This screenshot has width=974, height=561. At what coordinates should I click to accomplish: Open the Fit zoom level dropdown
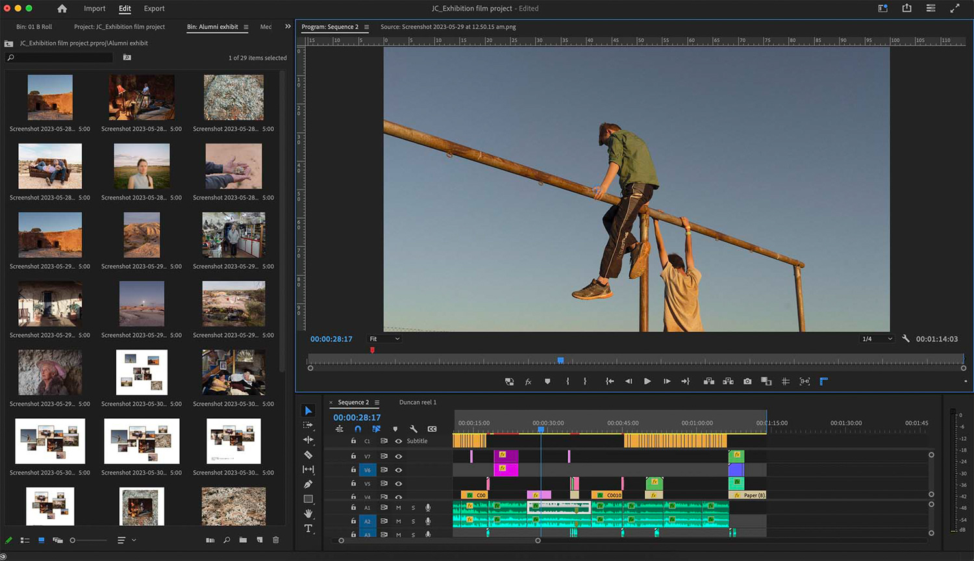[x=384, y=339]
